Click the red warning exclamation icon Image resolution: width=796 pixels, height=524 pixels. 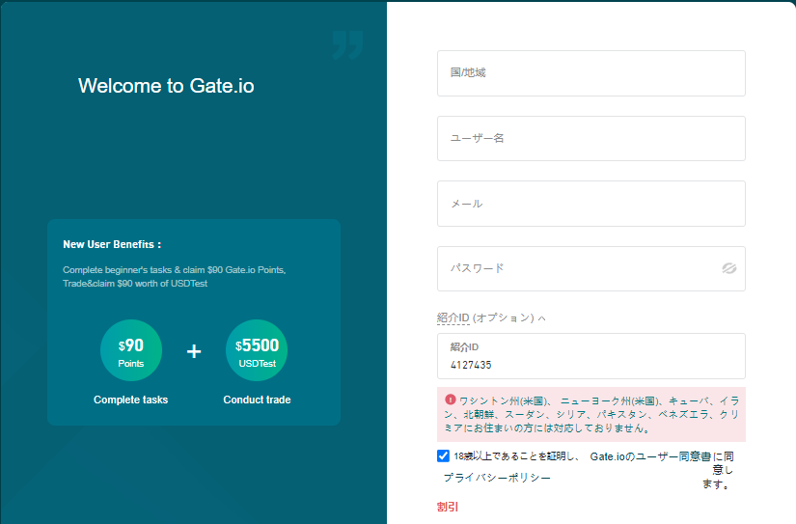[450, 400]
